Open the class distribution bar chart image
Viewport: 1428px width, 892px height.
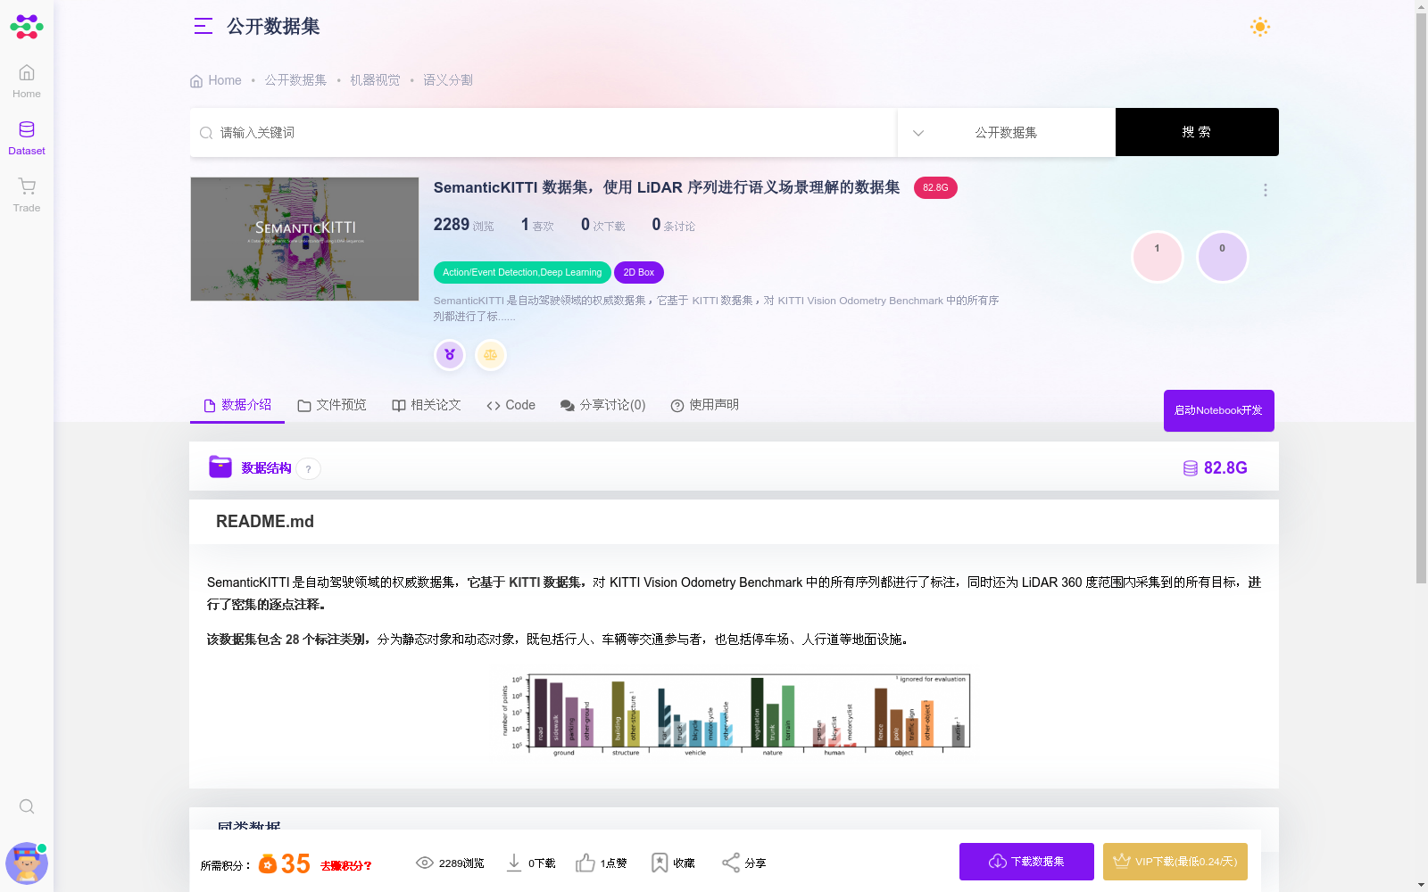tap(735, 714)
